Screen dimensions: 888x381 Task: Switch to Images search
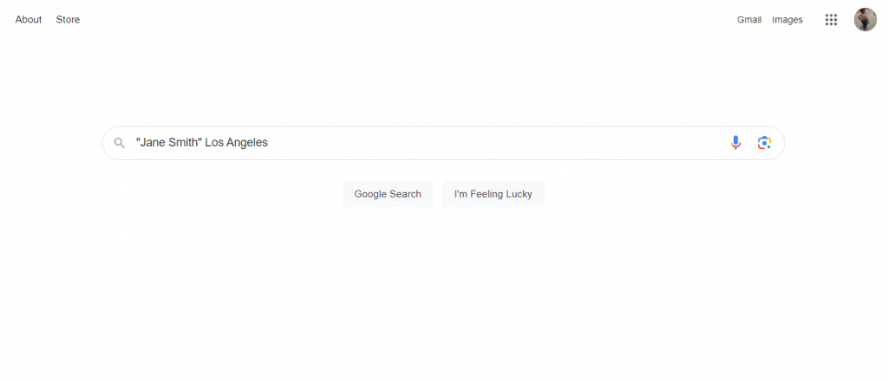(x=787, y=20)
